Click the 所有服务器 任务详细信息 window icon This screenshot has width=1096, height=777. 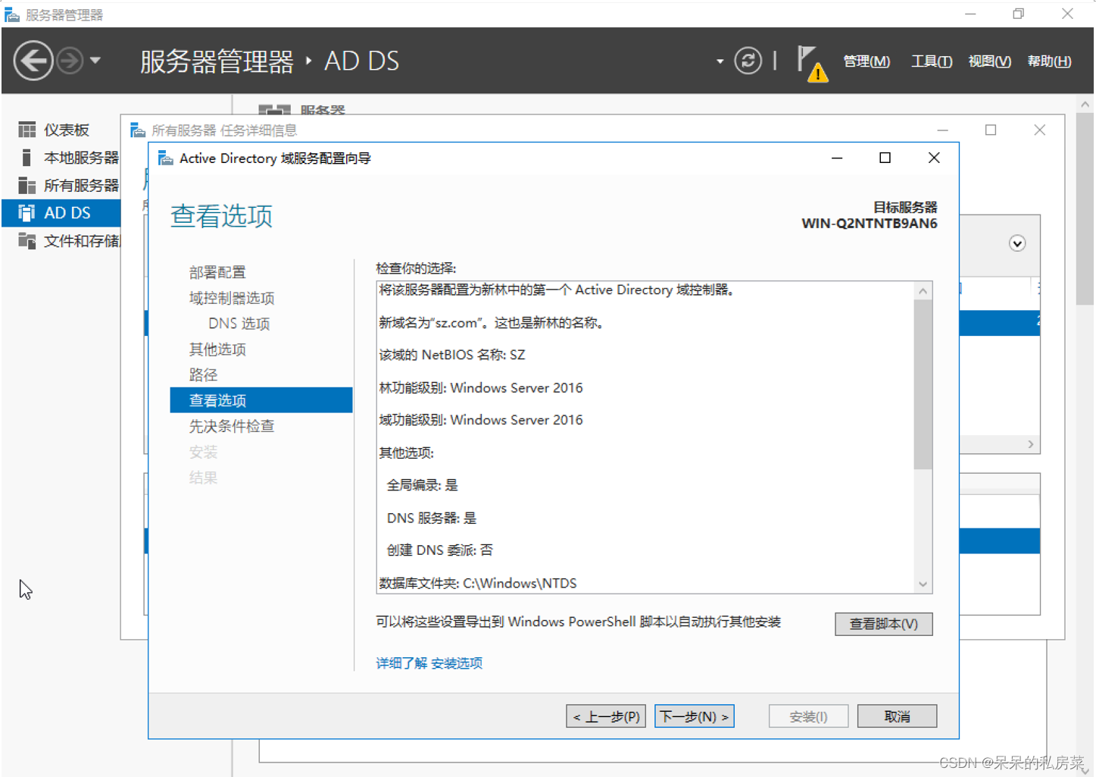click(x=138, y=130)
